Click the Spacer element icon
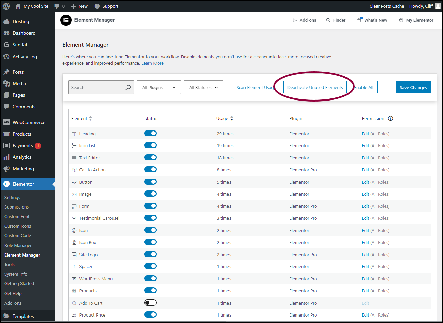This screenshot has width=443, height=323. [74, 266]
